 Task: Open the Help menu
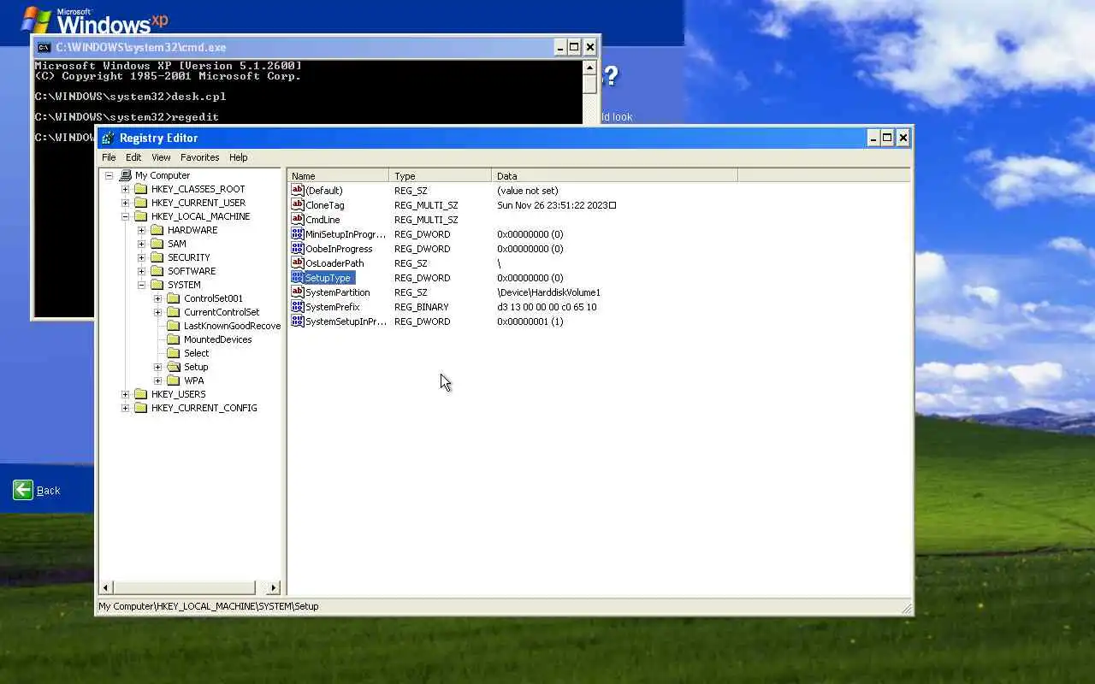click(x=239, y=157)
